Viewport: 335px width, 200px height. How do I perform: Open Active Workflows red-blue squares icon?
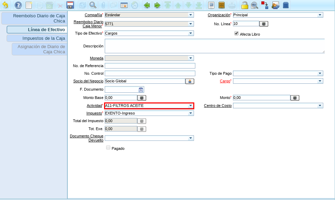click(x=265, y=5)
